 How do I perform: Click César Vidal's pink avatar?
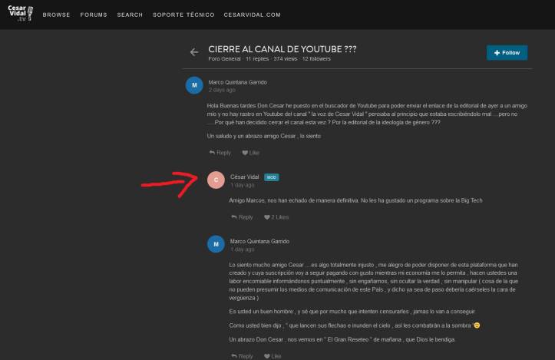216,180
